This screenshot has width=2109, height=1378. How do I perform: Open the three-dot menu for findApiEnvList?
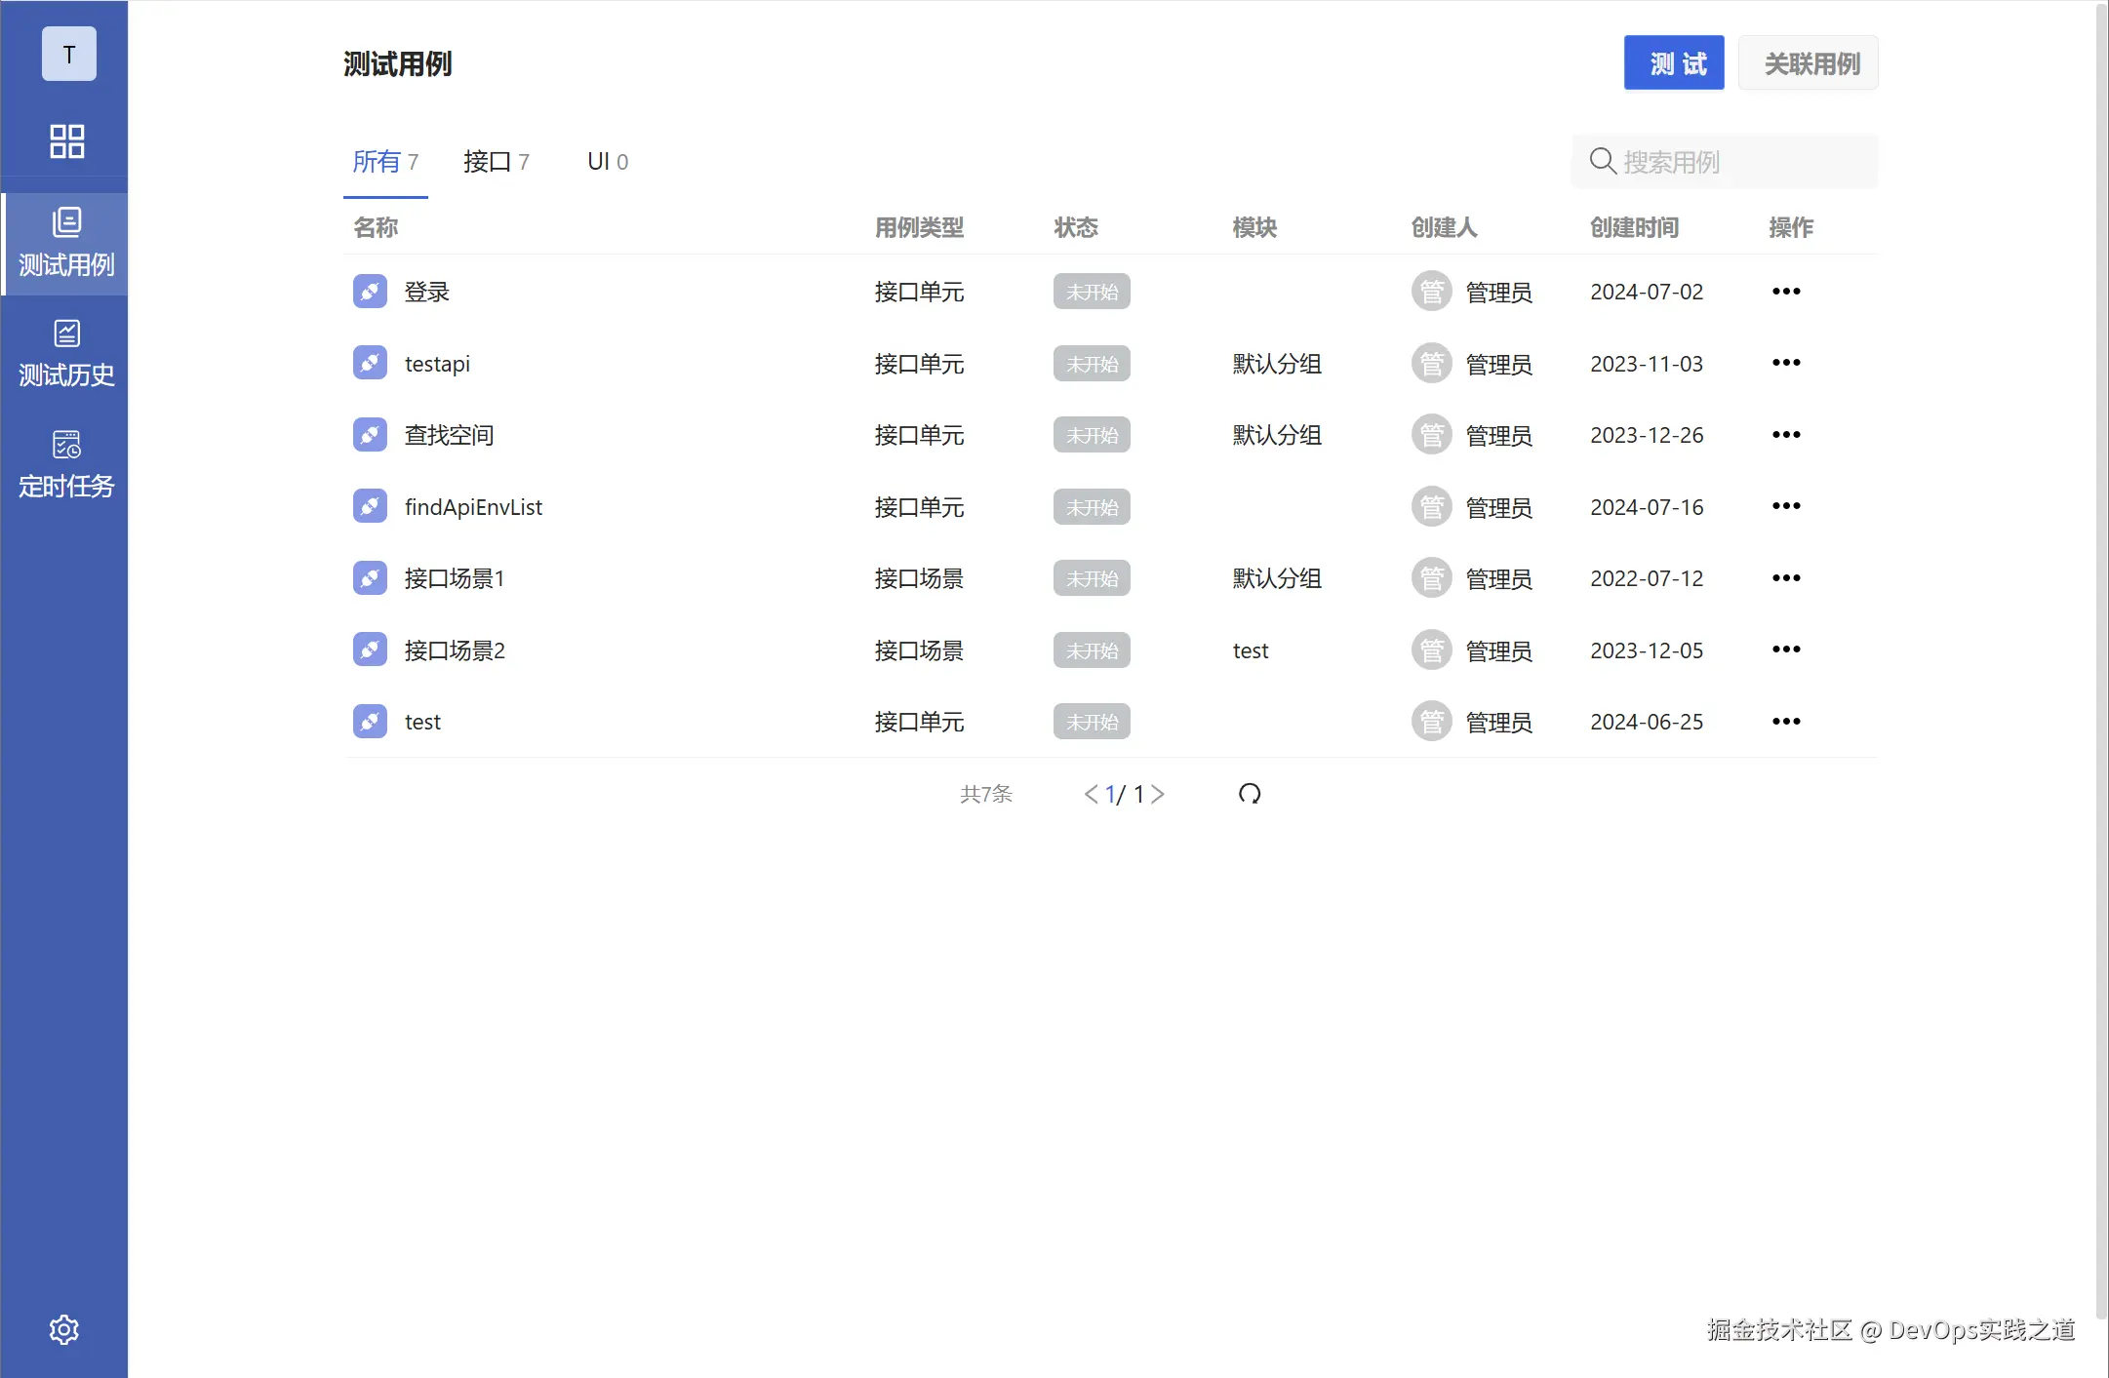pyautogui.click(x=1786, y=506)
